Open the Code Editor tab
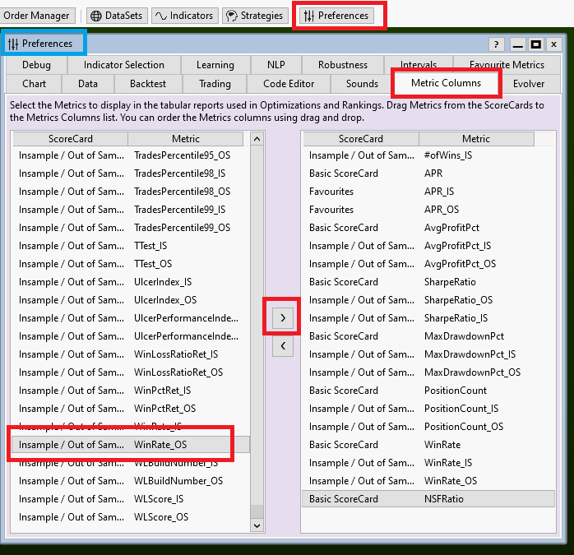The height and width of the screenshot is (555, 574). click(x=288, y=84)
